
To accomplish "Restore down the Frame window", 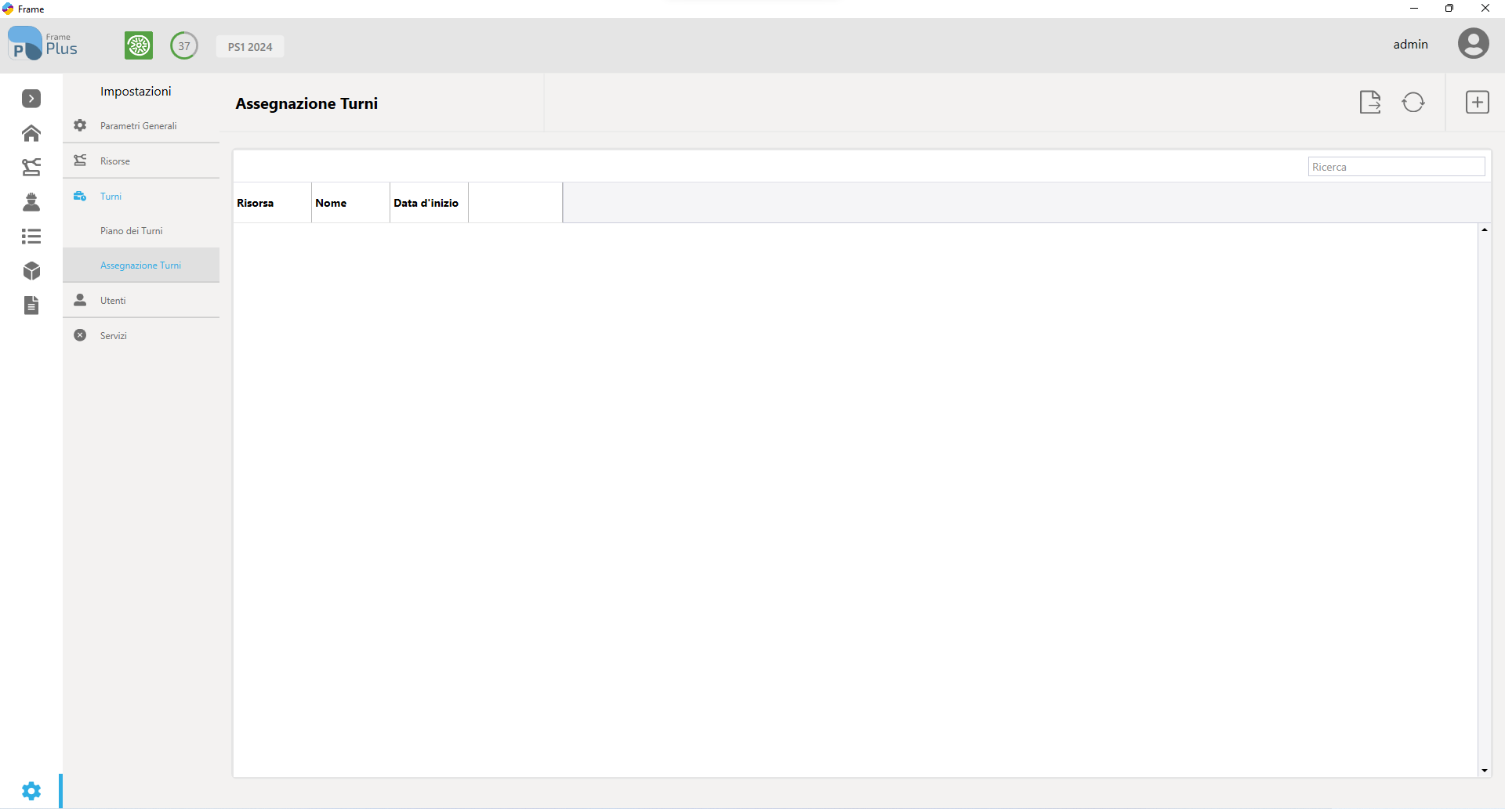I will pos(1449,9).
